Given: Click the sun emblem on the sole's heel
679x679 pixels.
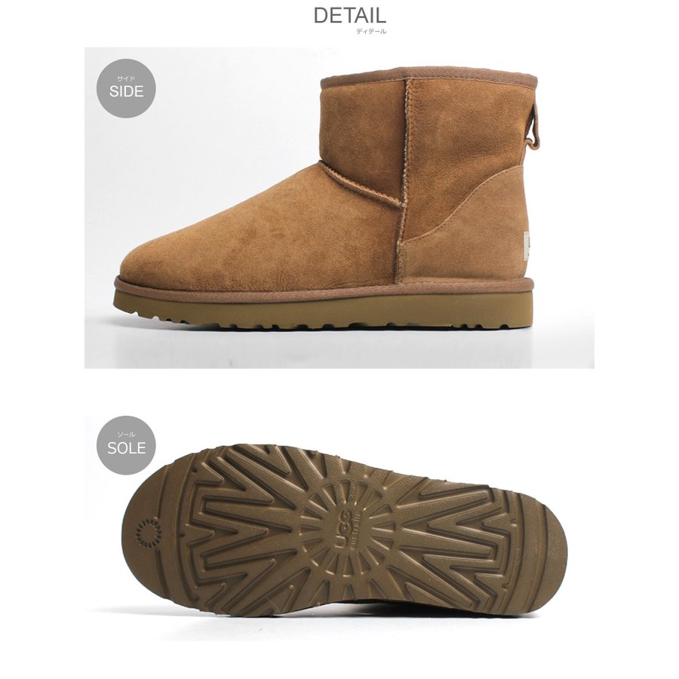Looking at the screenshot, I should pos(149,533).
